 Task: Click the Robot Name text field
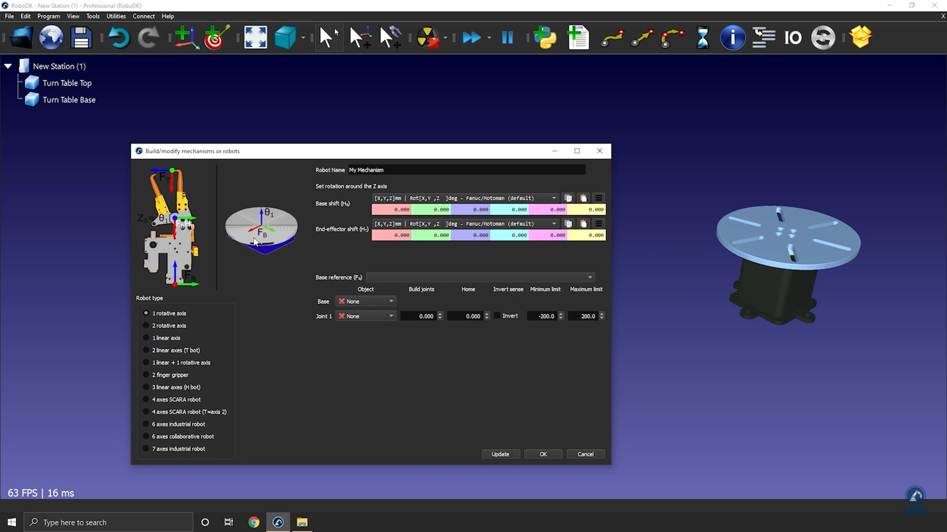[466, 170]
